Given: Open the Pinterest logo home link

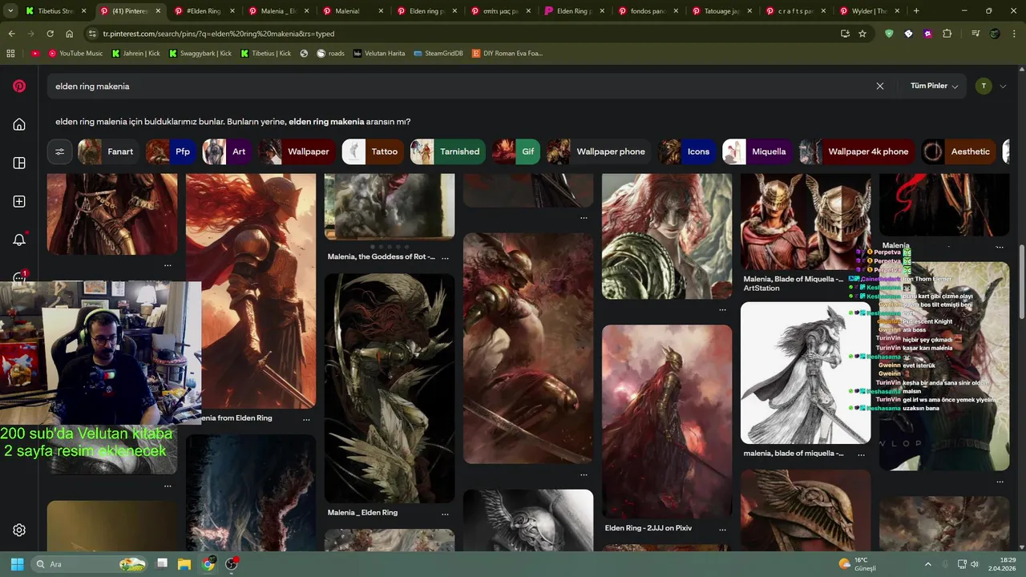Looking at the screenshot, I should click(x=19, y=87).
